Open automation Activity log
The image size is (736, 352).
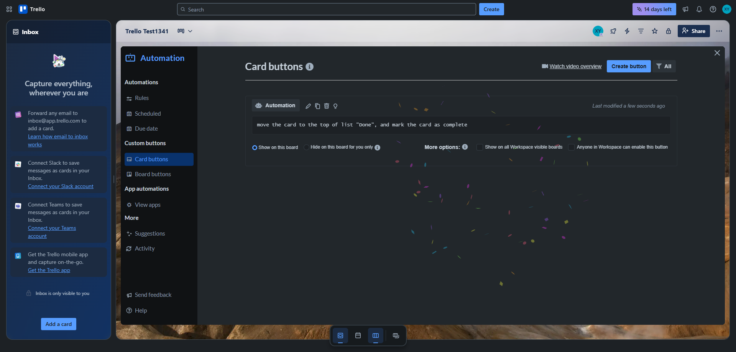click(159, 249)
